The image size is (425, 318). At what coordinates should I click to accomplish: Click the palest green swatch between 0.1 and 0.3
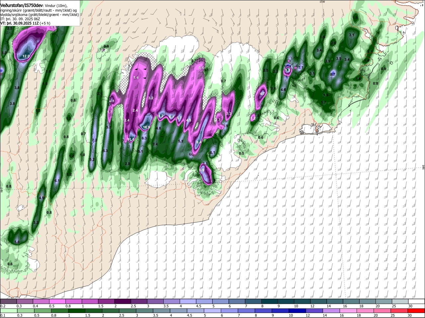click(9, 311)
